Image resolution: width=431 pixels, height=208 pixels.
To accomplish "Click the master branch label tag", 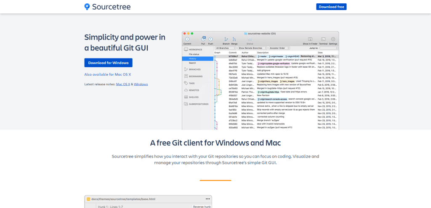I will (262, 56).
